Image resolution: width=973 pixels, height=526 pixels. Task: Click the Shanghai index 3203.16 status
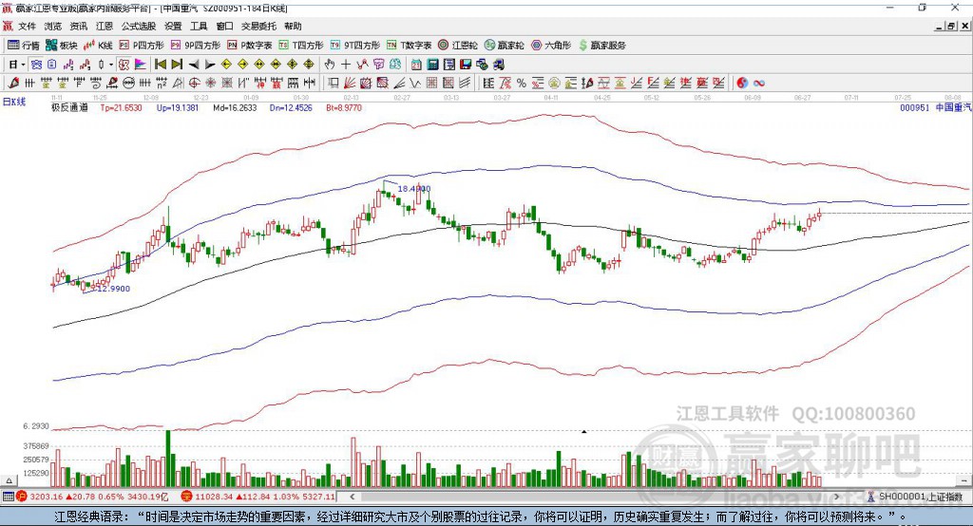click(92, 497)
